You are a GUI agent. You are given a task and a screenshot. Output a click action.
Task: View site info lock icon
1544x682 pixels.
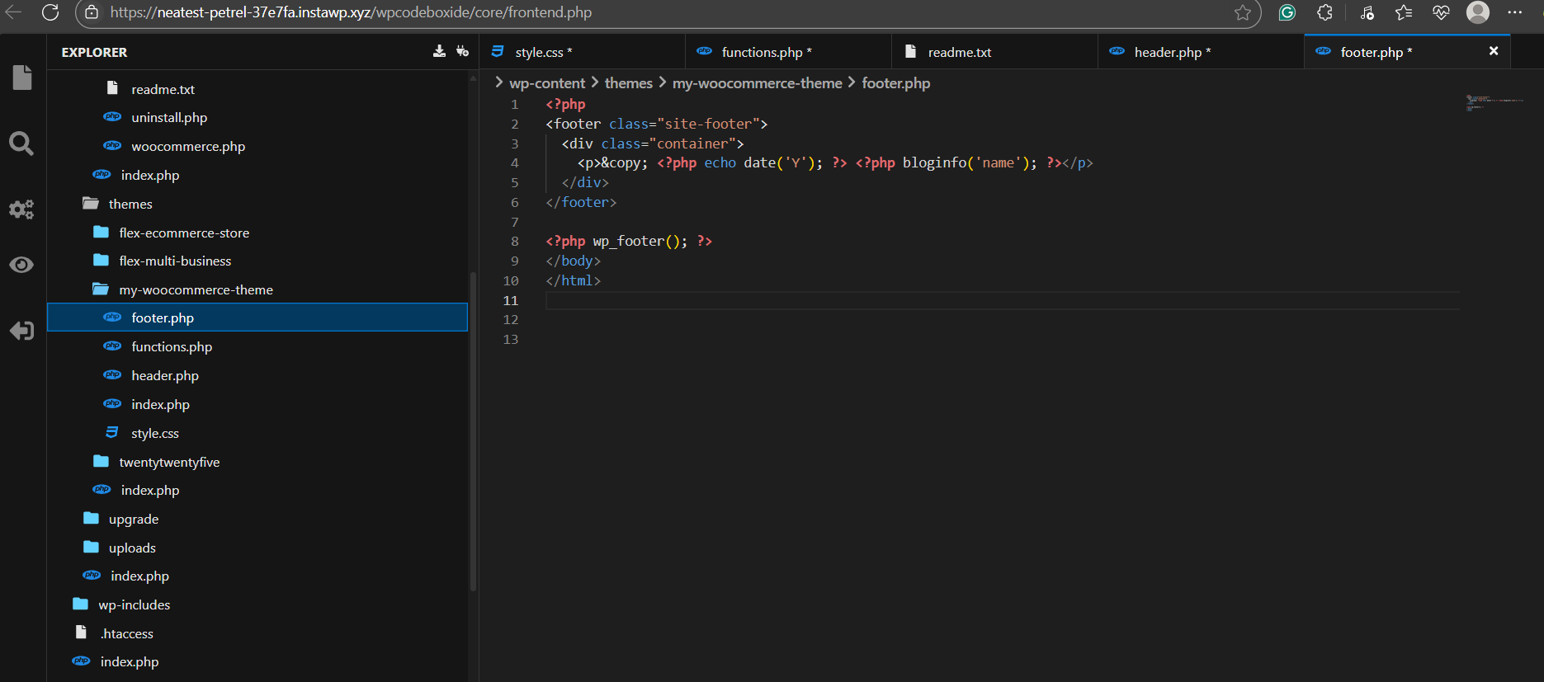click(92, 12)
